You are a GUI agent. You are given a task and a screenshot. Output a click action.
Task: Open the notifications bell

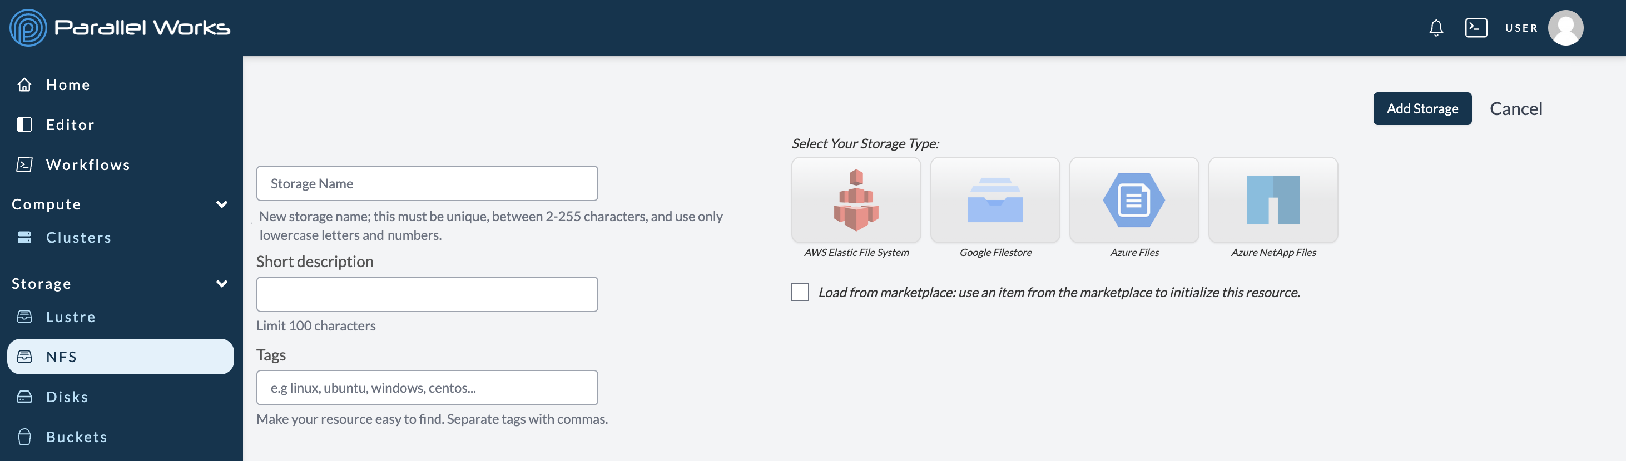click(x=1436, y=28)
